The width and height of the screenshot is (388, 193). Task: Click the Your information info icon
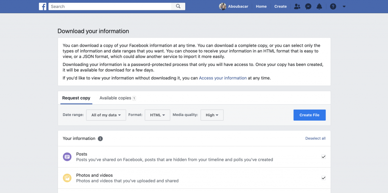(x=100, y=138)
